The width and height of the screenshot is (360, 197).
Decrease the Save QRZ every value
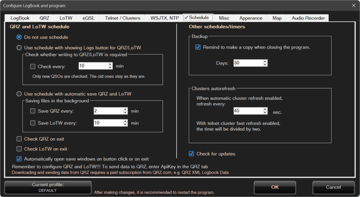tap(125, 113)
